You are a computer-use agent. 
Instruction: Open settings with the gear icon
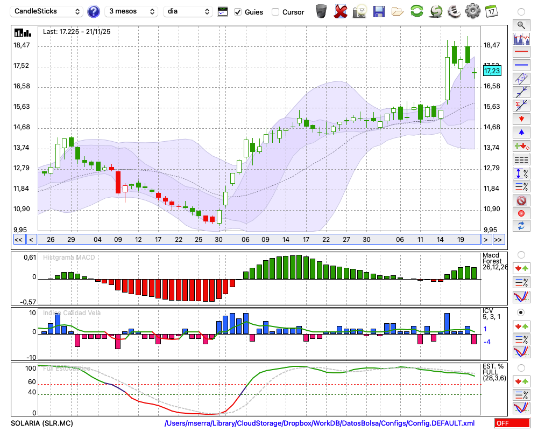pyautogui.click(x=472, y=11)
